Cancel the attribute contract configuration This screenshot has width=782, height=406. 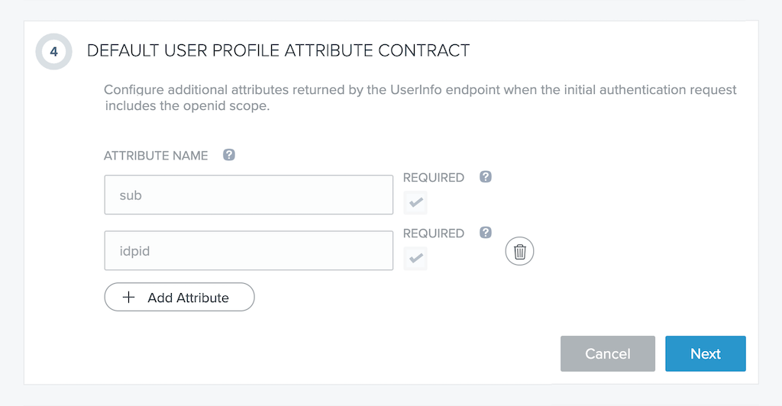[607, 353]
